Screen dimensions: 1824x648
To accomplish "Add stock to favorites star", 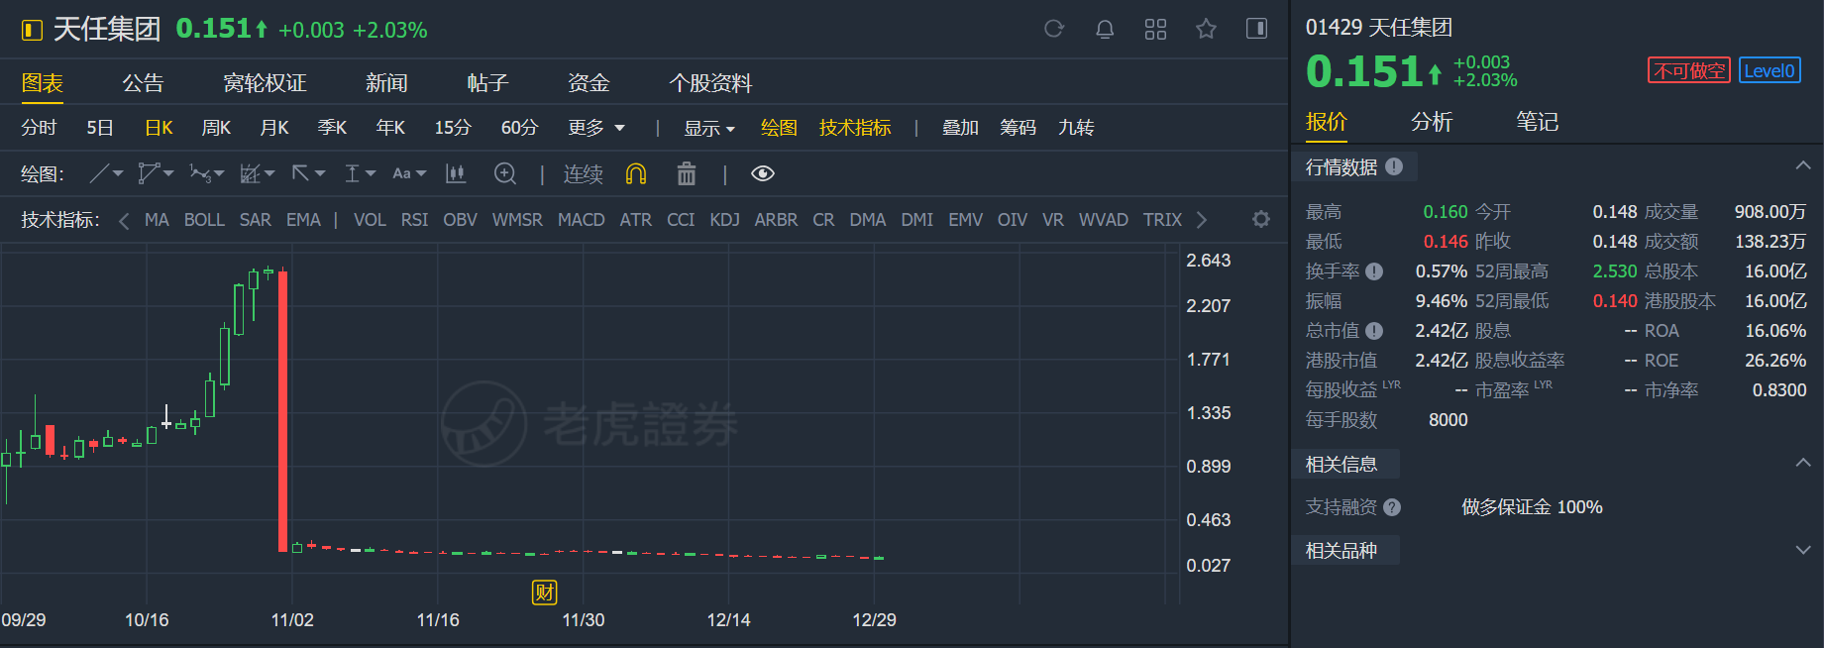I will [x=1206, y=29].
